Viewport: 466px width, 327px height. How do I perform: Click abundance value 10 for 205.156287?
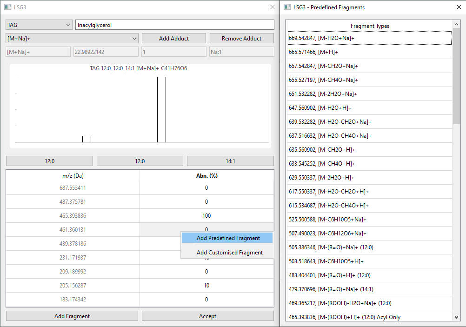point(207,286)
